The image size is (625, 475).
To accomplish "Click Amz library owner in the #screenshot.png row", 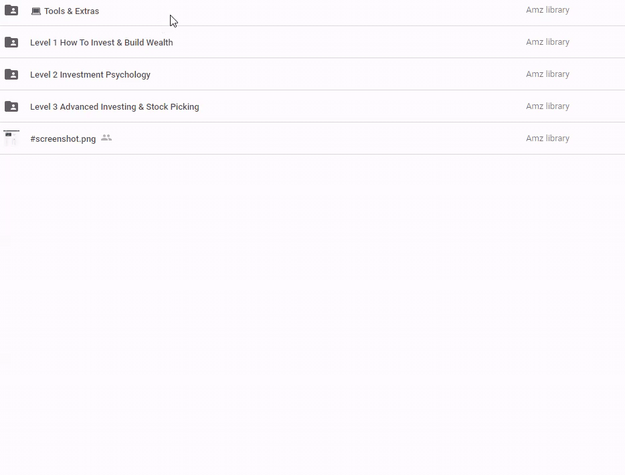I will (x=547, y=138).
